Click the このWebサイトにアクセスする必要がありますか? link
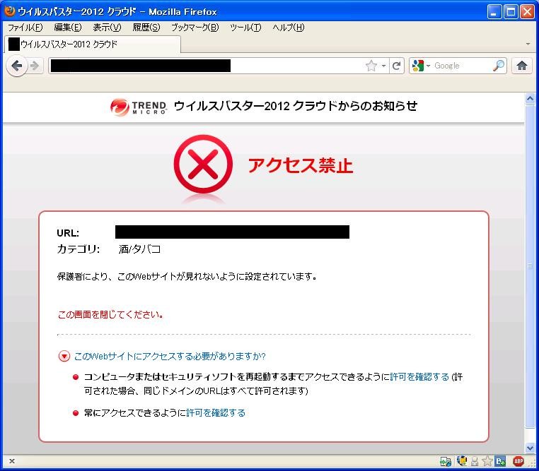This screenshot has width=539, height=471. click(170, 356)
